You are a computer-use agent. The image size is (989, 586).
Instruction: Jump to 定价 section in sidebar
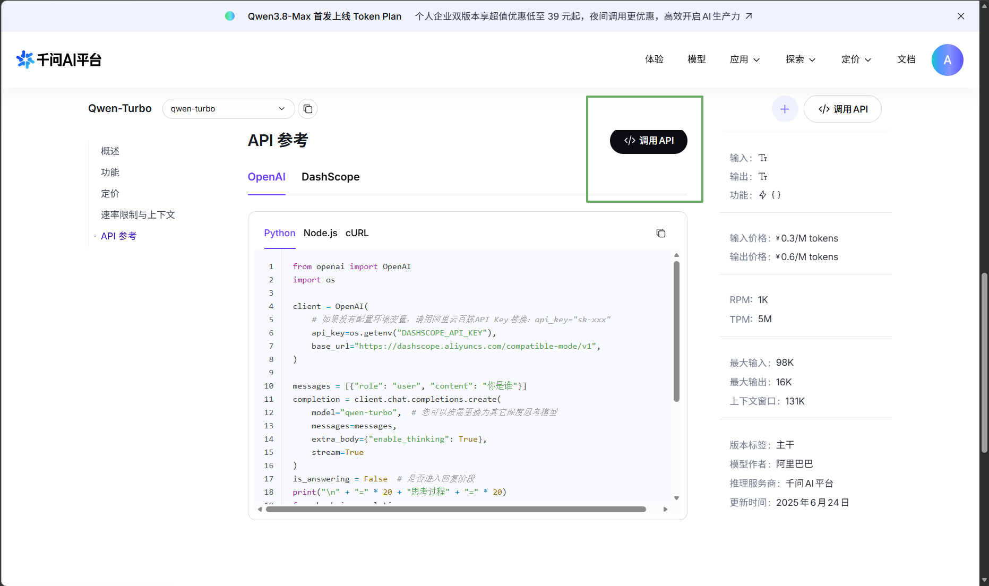110,194
